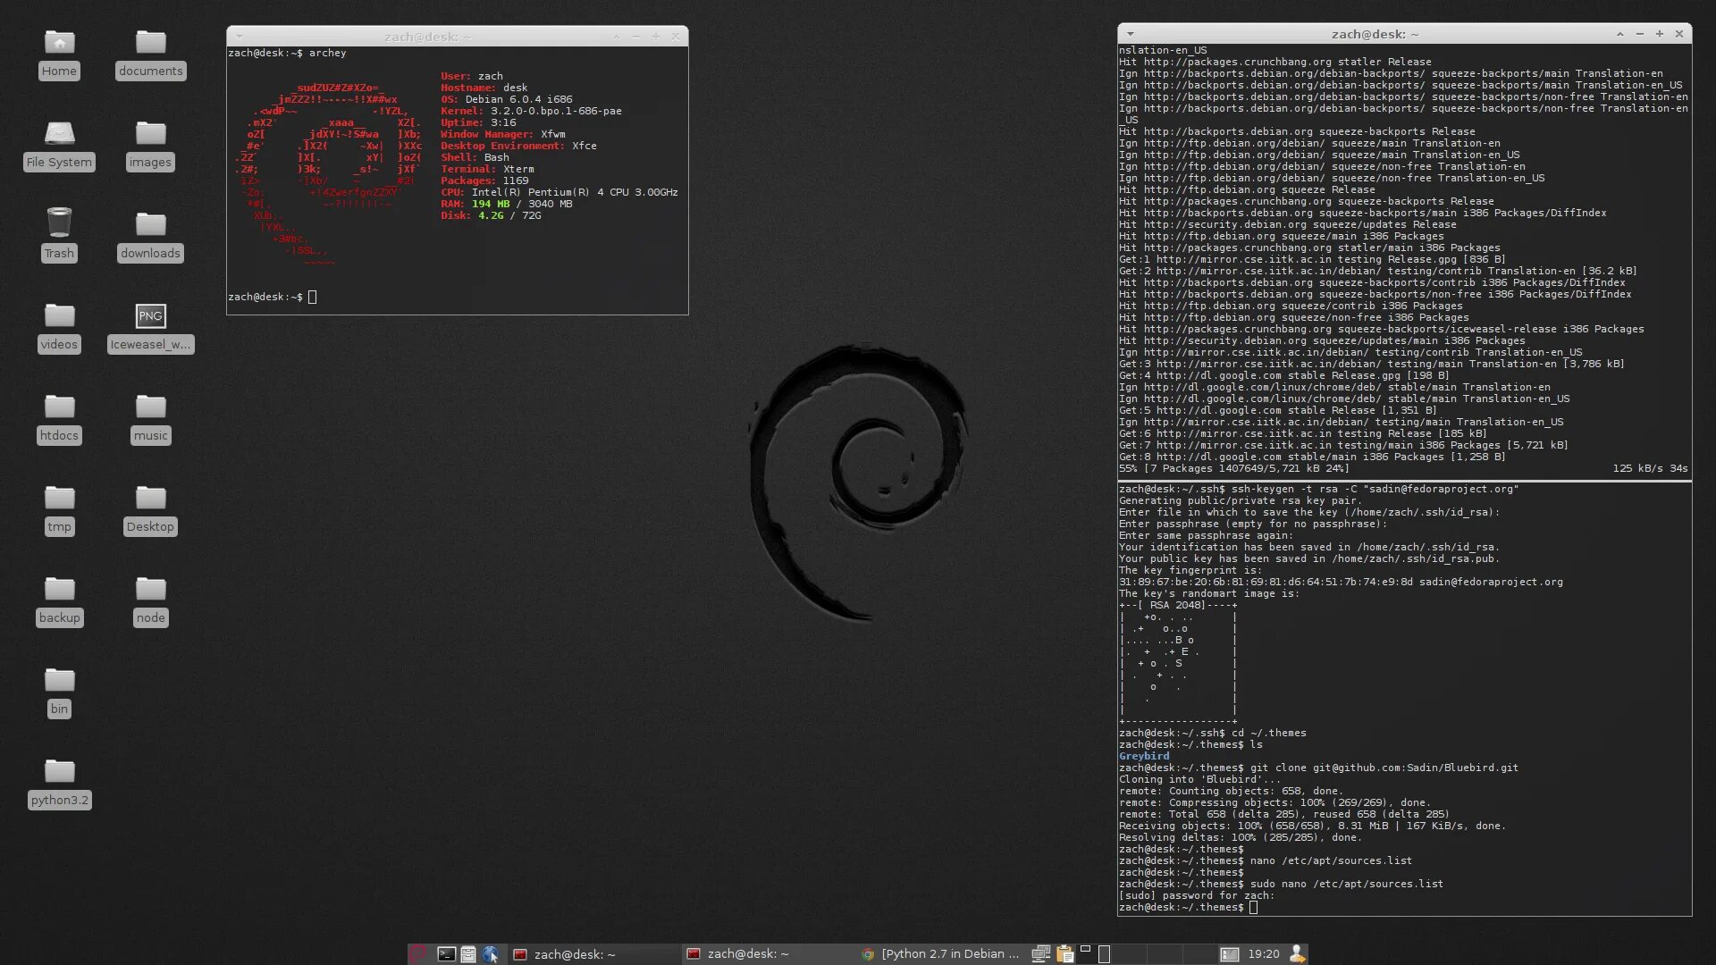The height and width of the screenshot is (965, 1716).
Task: Open the file manager launcher in panel
Action: [x=468, y=954]
